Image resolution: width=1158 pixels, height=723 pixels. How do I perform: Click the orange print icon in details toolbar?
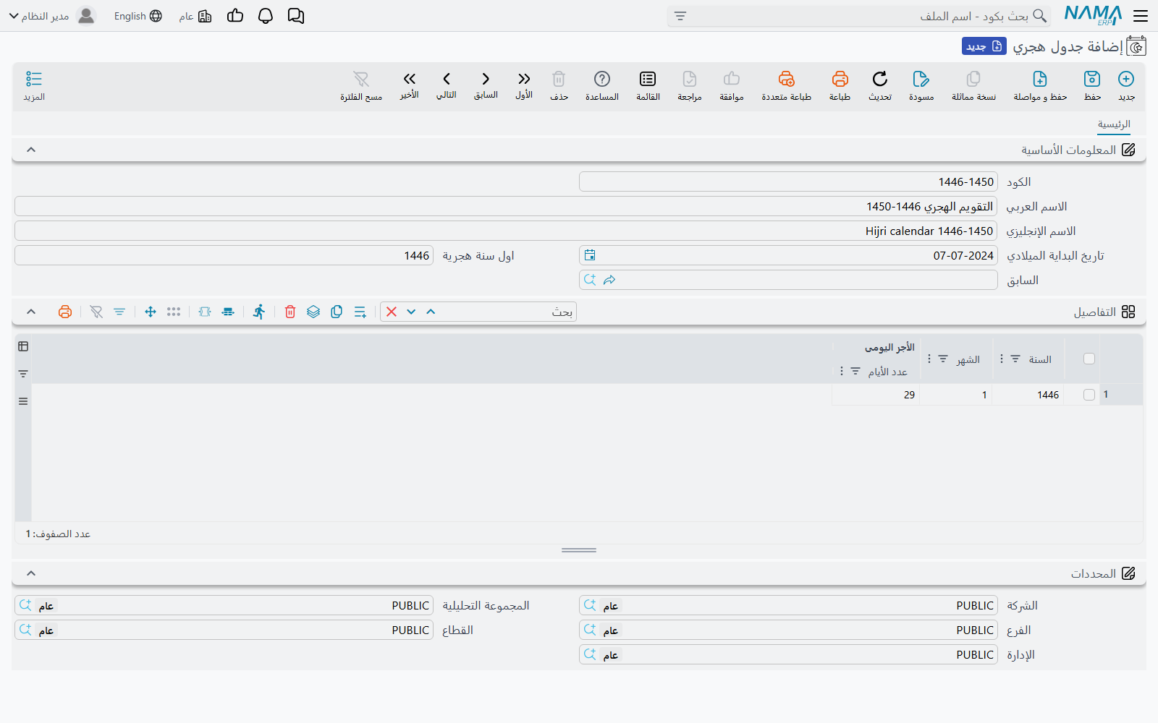point(65,312)
